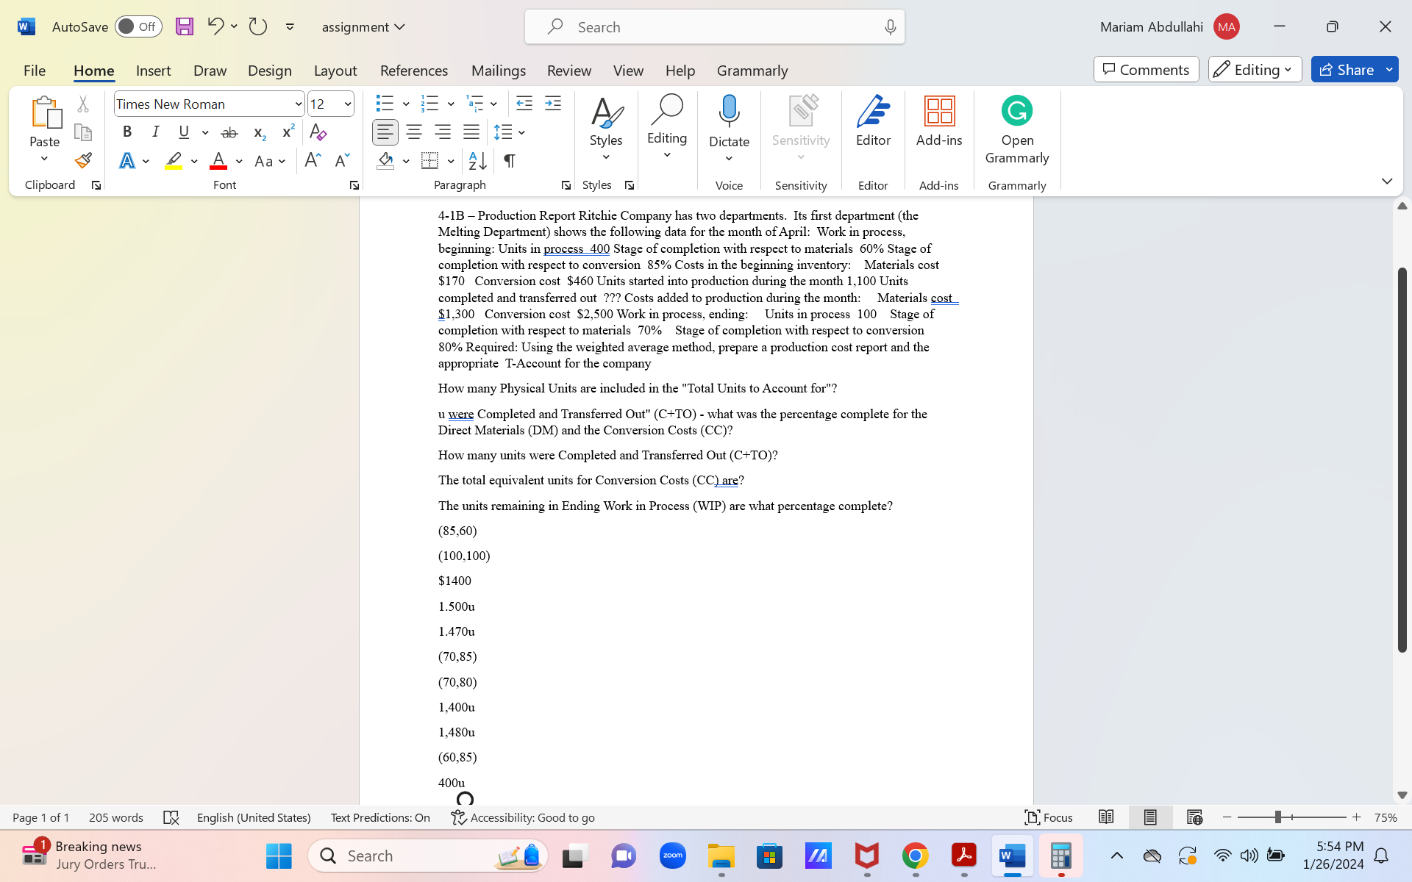This screenshot has width=1412, height=882.
Task: Toggle Show/Hide paragraph marks
Action: (509, 160)
